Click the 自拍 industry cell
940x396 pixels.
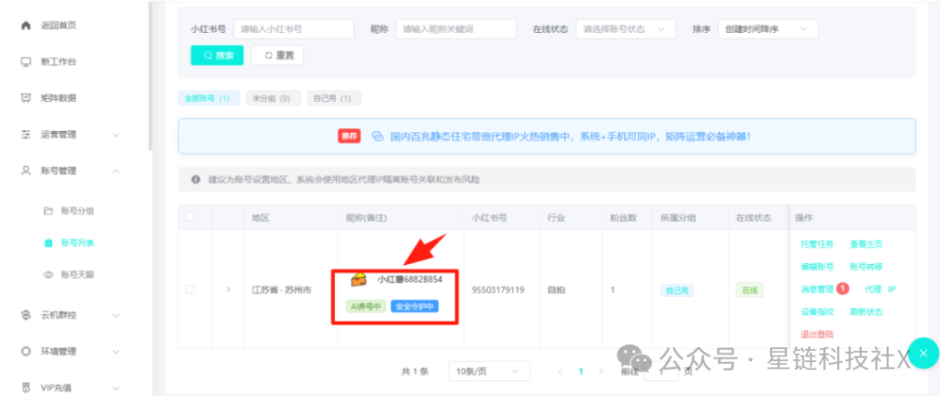(555, 290)
